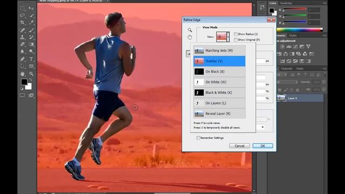Select the Hand tool in the main toolbar
345x194 pixels.
(23, 74)
